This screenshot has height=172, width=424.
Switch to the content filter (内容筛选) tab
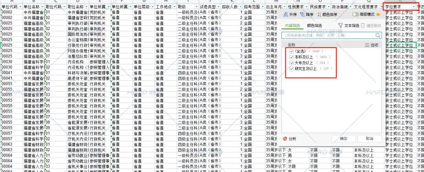coord(291,26)
